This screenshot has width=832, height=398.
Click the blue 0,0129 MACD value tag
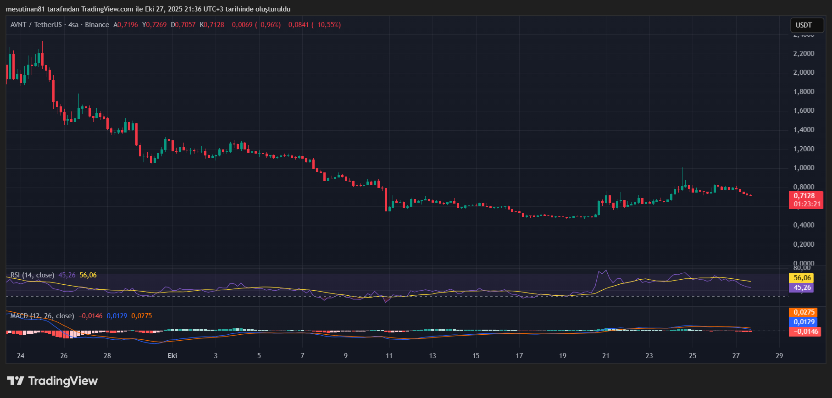[805, 322]
